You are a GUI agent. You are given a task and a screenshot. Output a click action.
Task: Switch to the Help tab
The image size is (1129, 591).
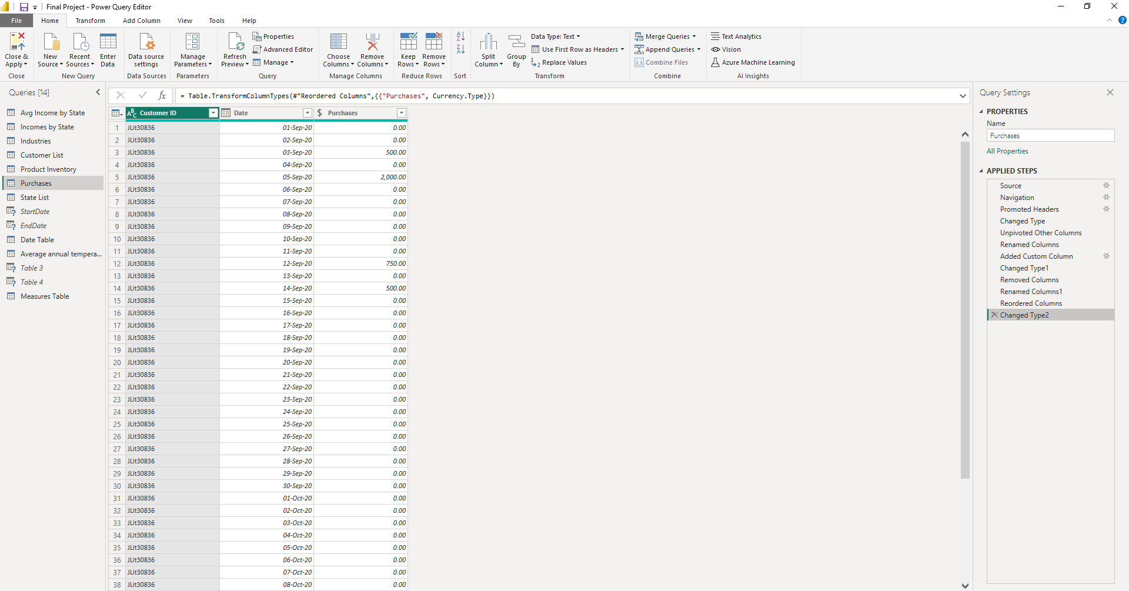[249, 21]
